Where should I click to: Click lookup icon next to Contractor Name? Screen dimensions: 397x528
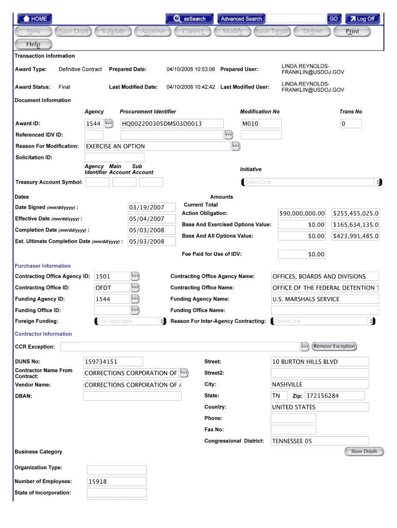point(184,373)
